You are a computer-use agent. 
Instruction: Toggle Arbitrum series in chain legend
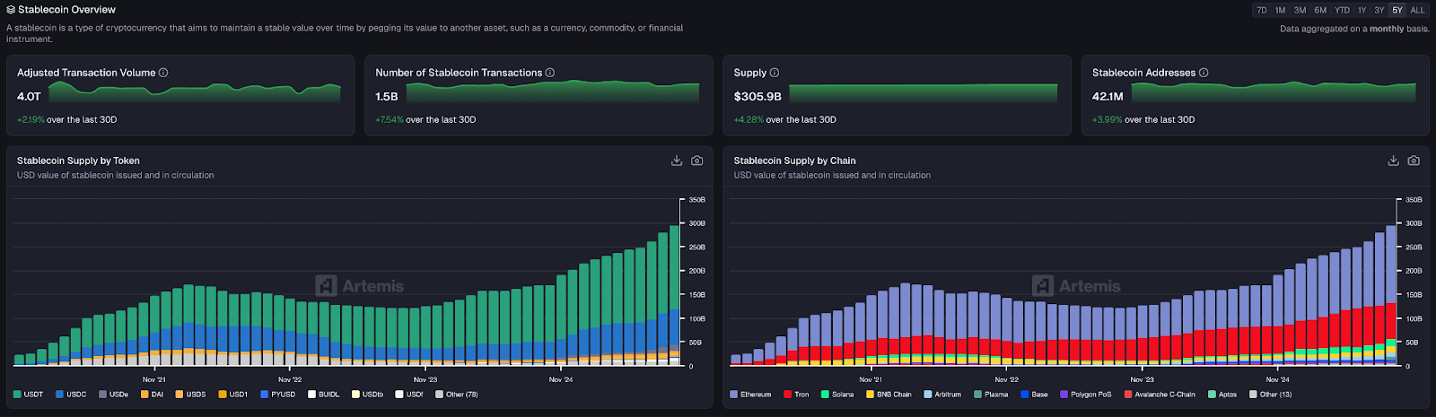pyautogui.click(x=942, y=395)
